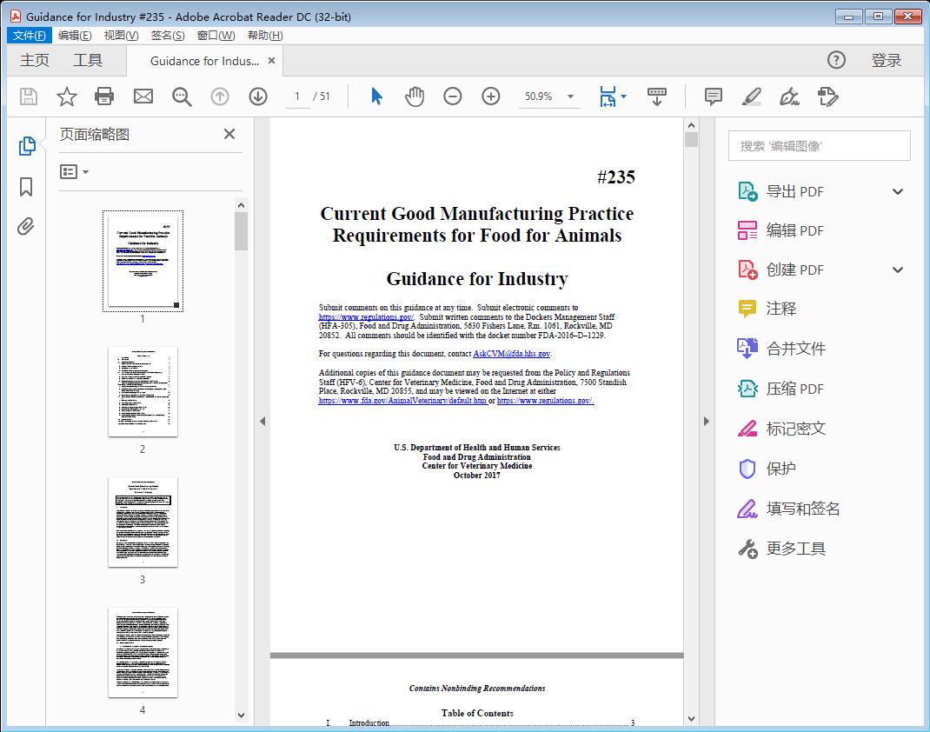Viewport: 930px width, 732px height.
Task: Open the thumbnail options 选项 menu
Action: [73, 171]
